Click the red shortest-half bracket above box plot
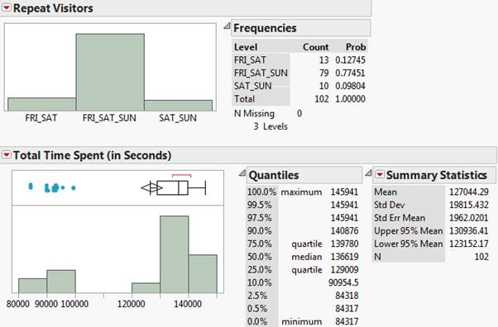 coord(182,175)
